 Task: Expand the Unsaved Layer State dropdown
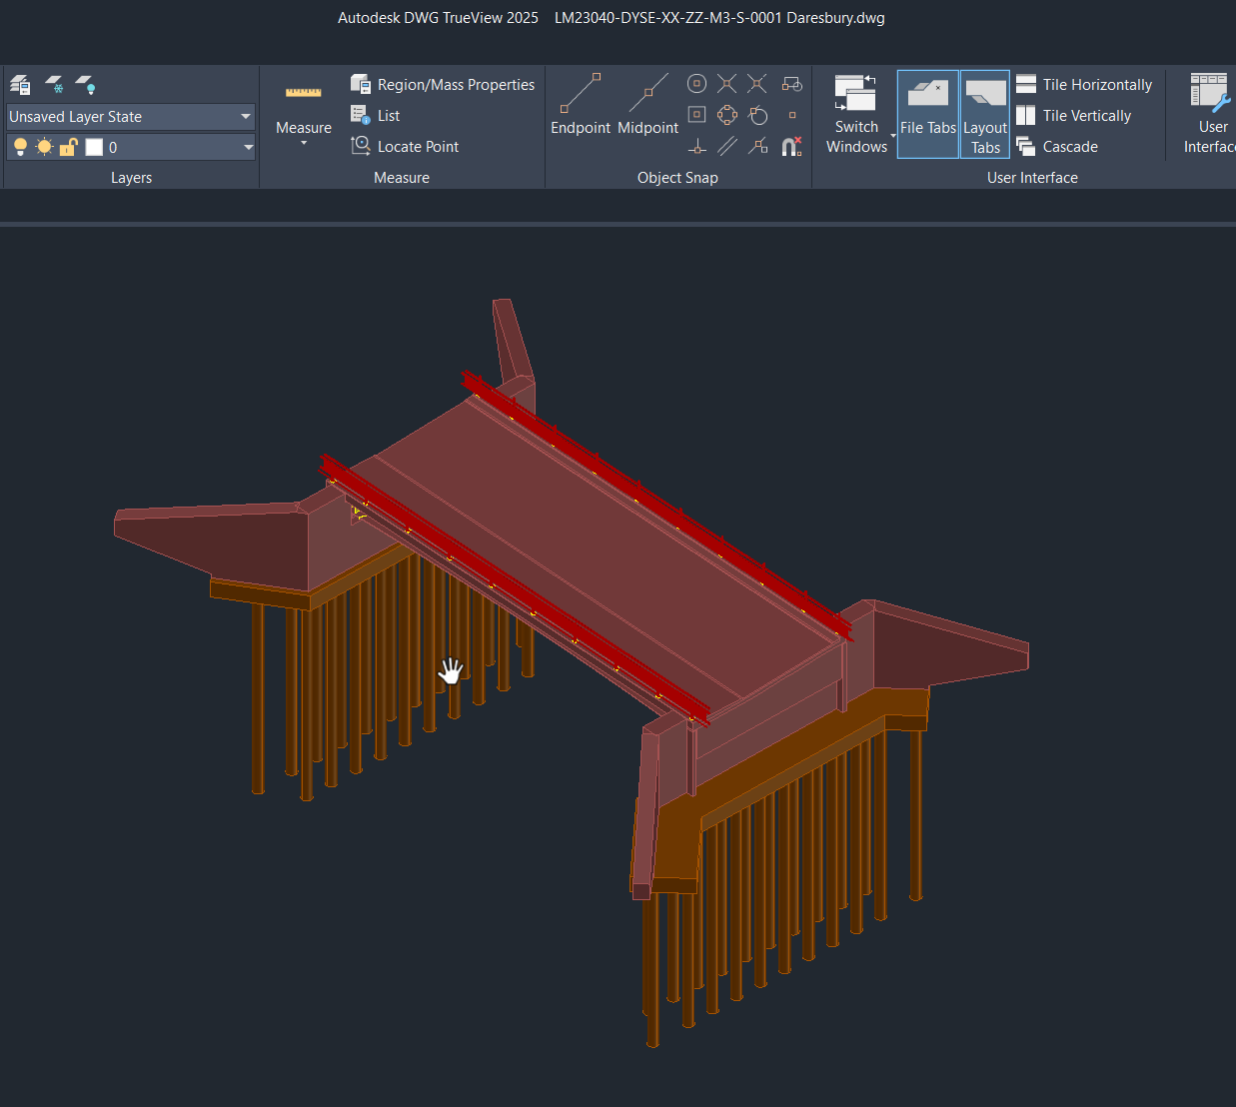tap(245, 117)
